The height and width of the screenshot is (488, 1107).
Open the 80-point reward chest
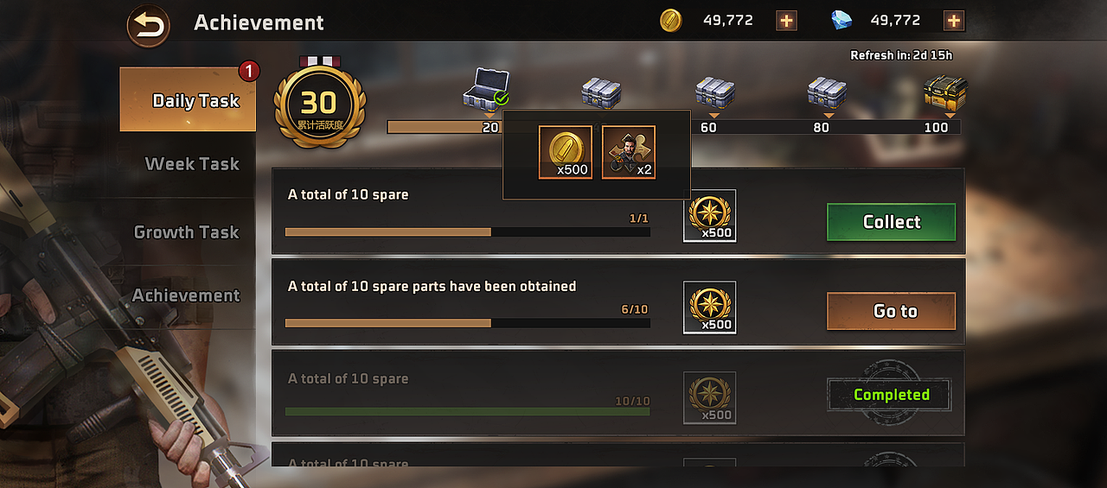click(x=827, y=92)
